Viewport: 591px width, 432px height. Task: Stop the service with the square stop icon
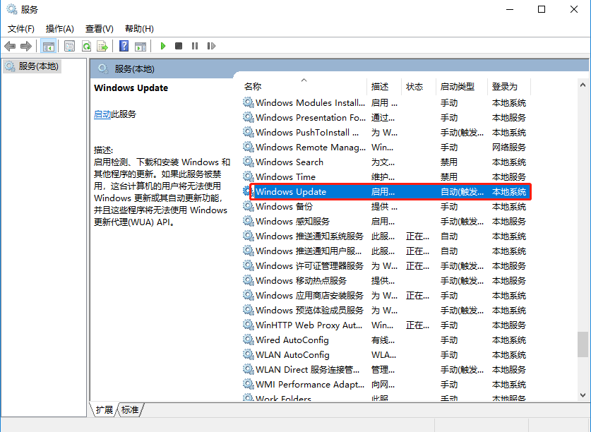179,46
